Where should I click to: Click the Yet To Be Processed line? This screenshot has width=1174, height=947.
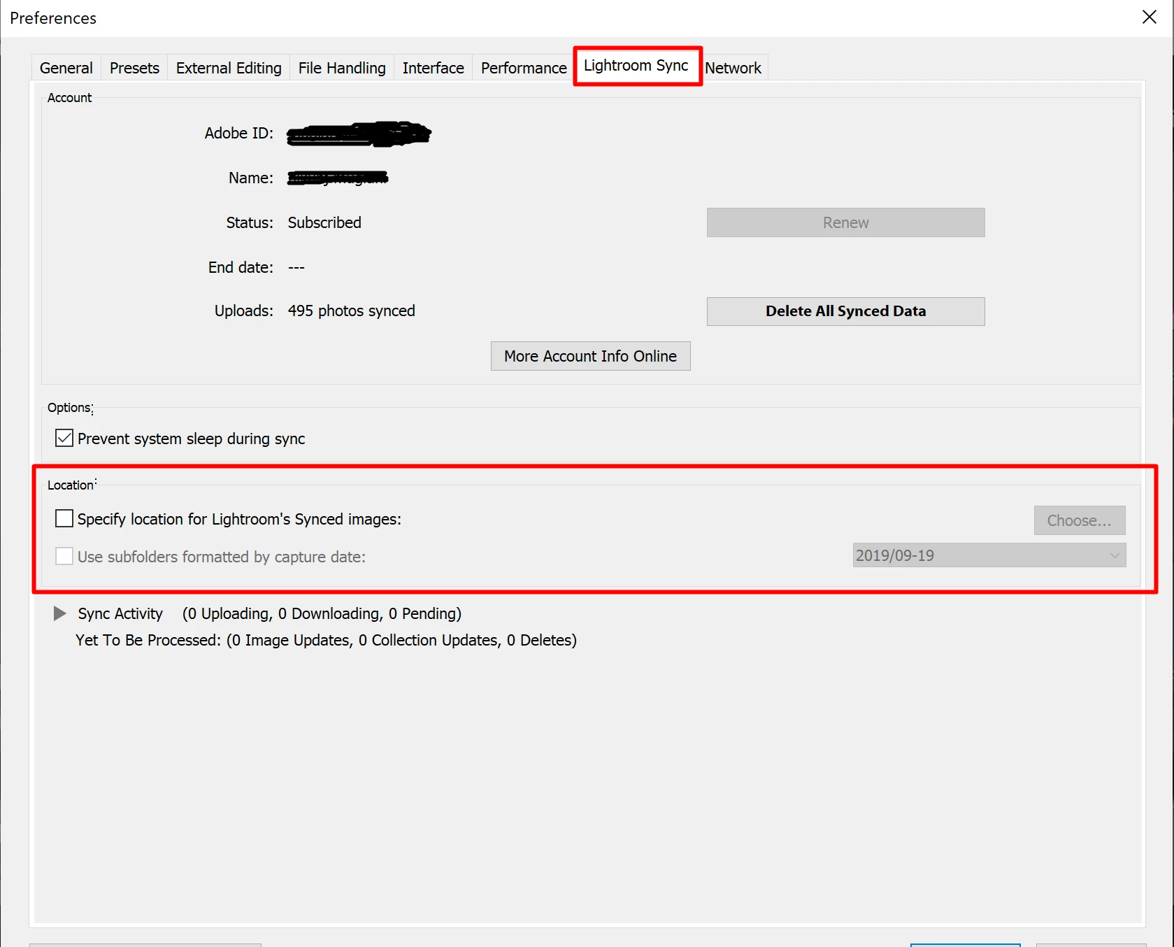click(326, 640)
